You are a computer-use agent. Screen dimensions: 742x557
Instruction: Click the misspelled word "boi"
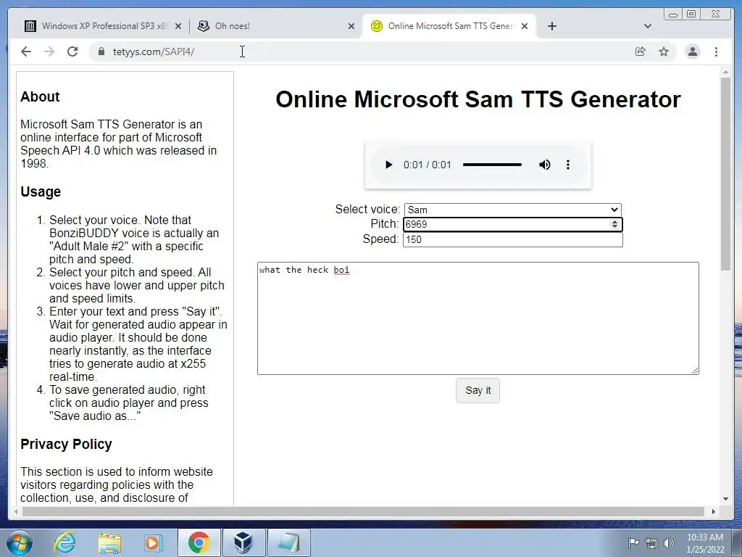click(341, 270)
